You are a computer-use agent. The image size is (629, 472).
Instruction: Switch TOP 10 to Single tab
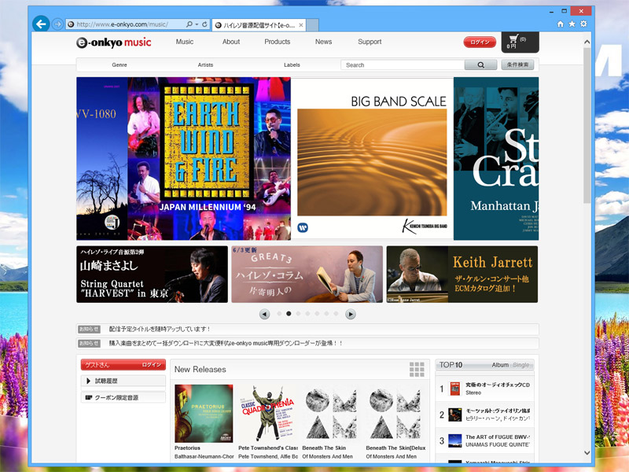click(521, 365)
